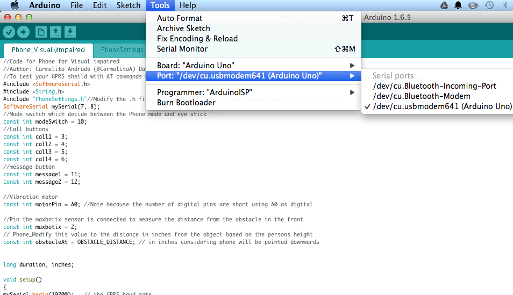
Task: Click the green zoom window button
Action: (x=29, y=17)
